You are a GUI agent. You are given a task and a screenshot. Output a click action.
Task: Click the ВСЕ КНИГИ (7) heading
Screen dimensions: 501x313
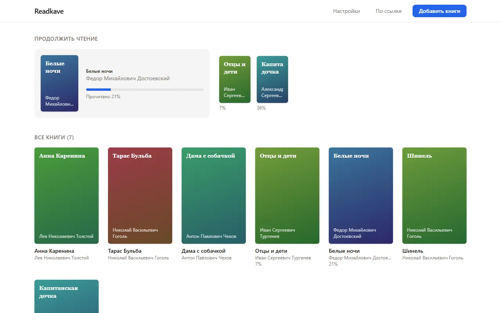(54, 137)
